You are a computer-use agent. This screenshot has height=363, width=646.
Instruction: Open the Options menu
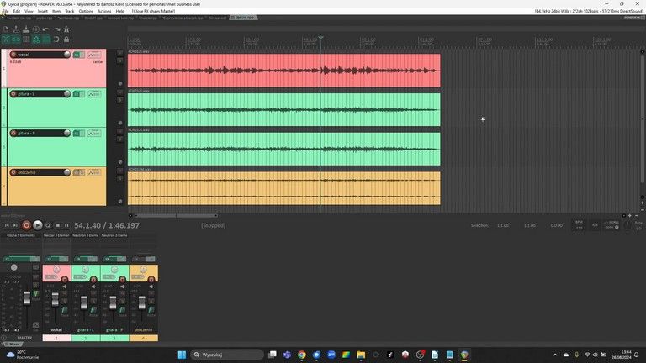(x=86, y=11)
